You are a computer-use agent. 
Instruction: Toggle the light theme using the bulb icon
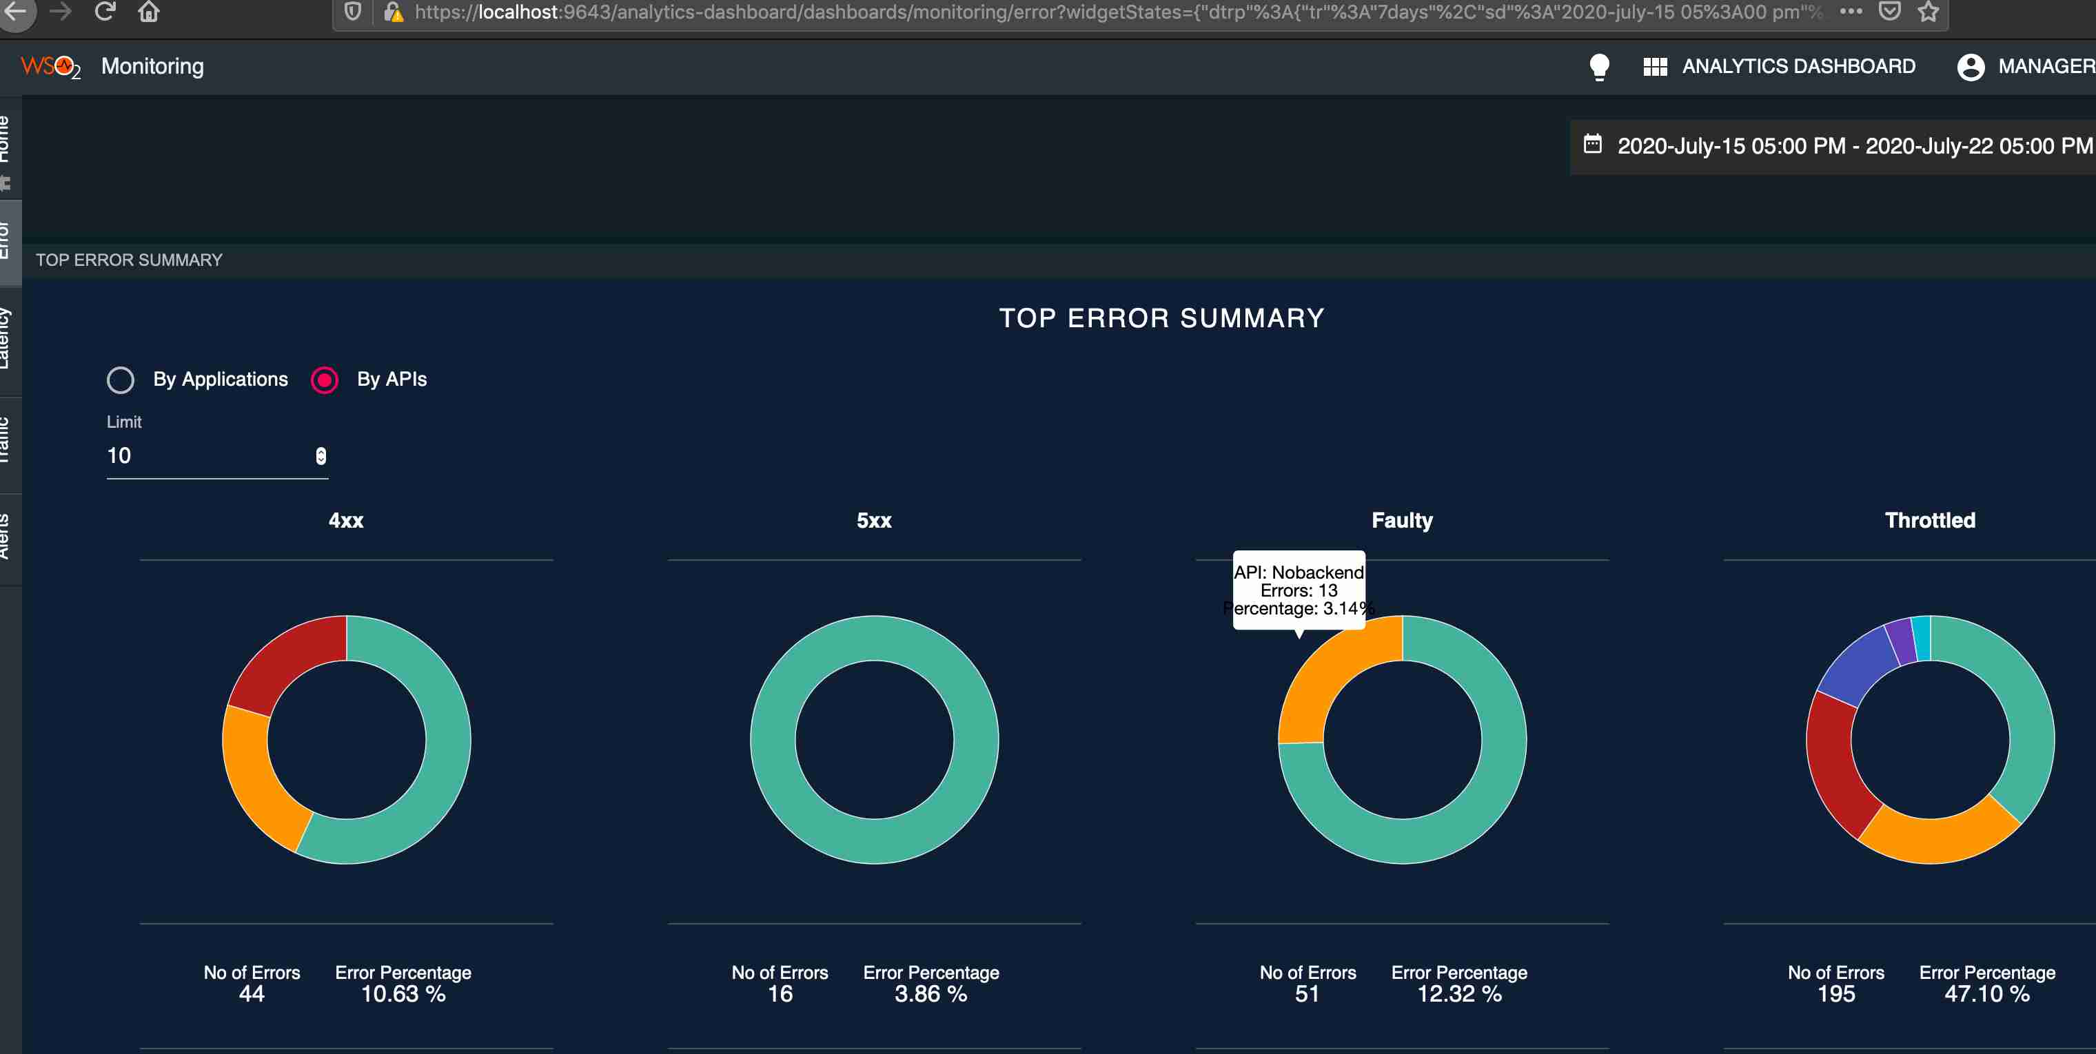[x=1600, y=66]
